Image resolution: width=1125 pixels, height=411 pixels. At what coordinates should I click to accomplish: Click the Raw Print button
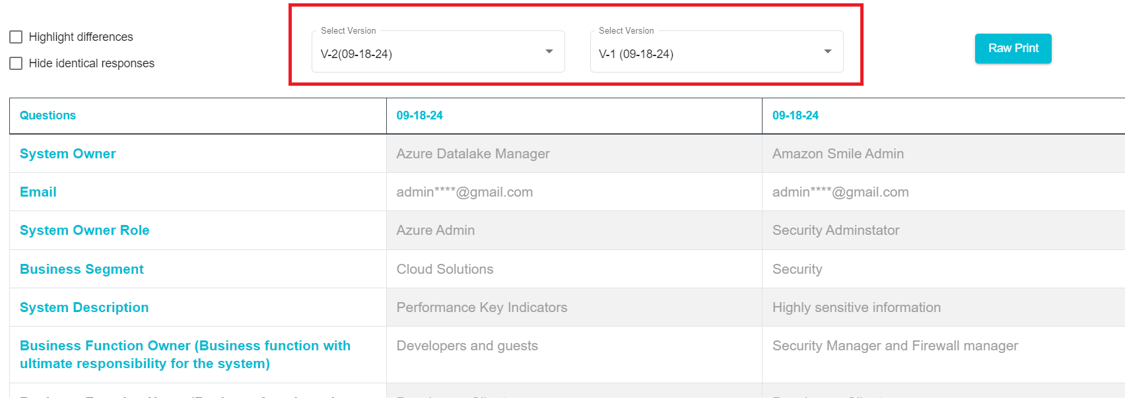1013,48
